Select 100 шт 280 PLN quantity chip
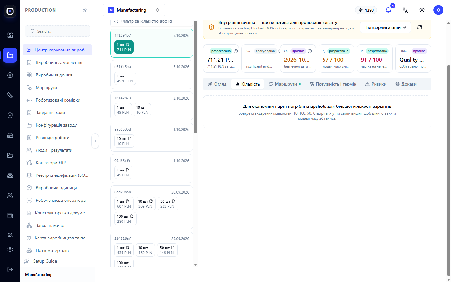 pyautogui.click(x=125, y=219)
